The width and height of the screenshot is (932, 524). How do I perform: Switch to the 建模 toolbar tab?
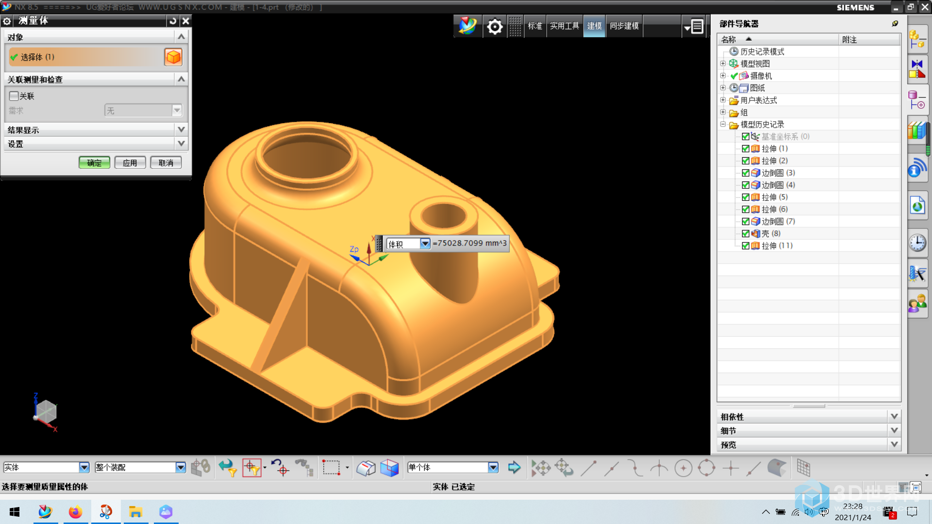click(594, 26)
